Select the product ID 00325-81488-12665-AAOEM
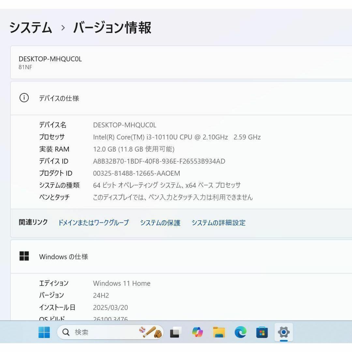352x352 pixels. (x=137, y=173)
